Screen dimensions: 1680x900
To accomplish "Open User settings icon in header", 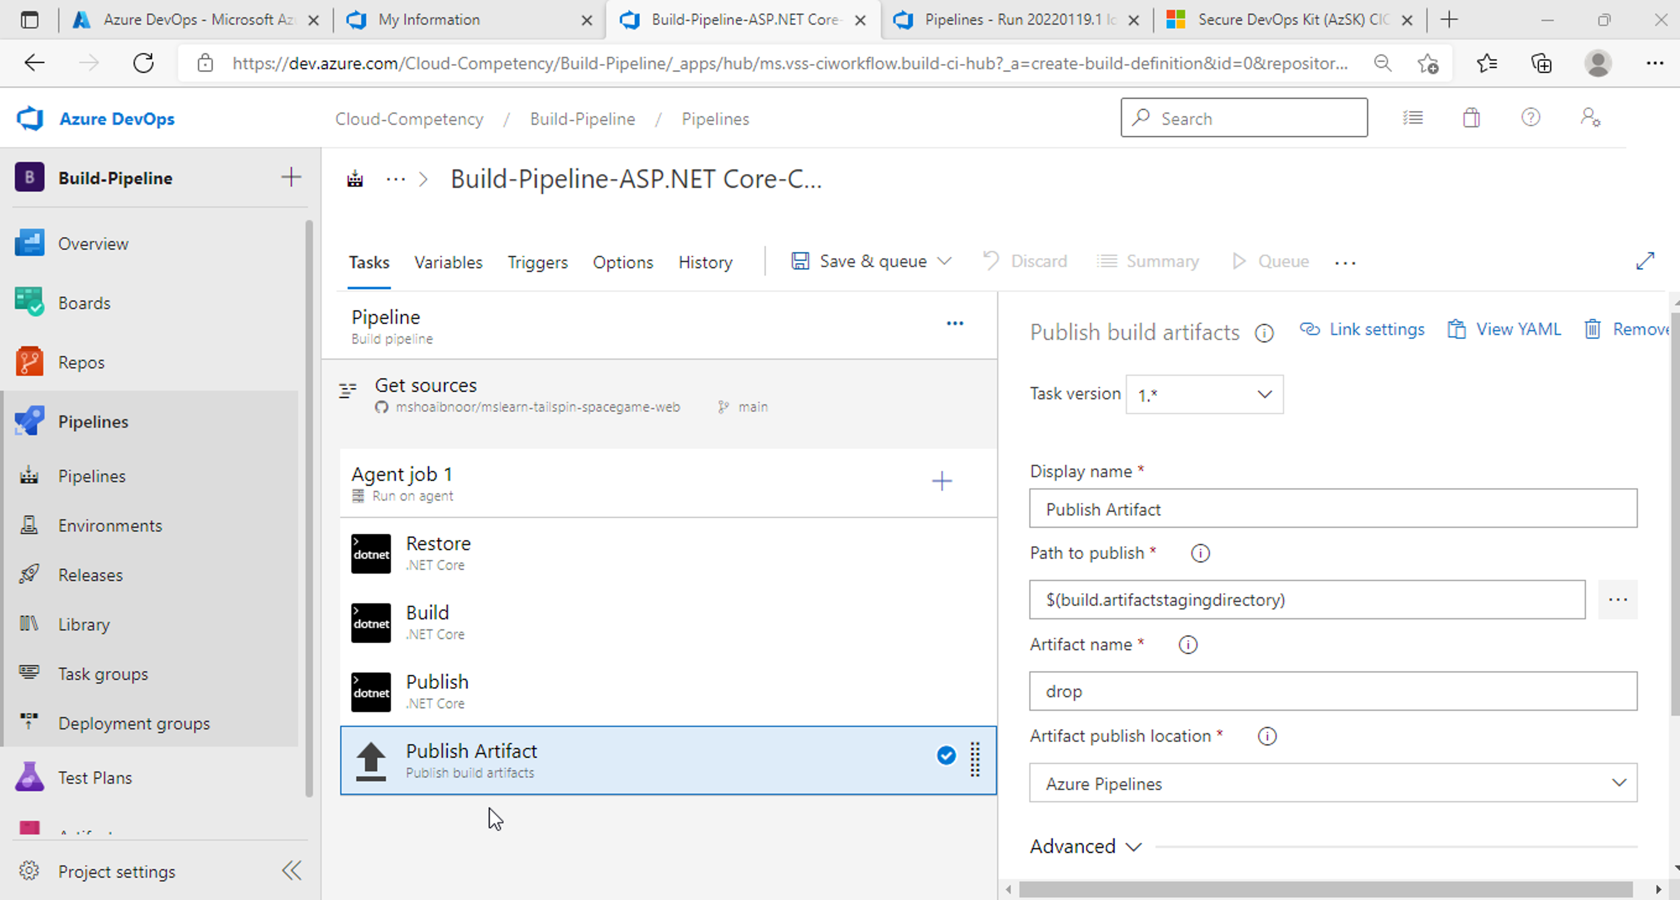I will 1590,118.
